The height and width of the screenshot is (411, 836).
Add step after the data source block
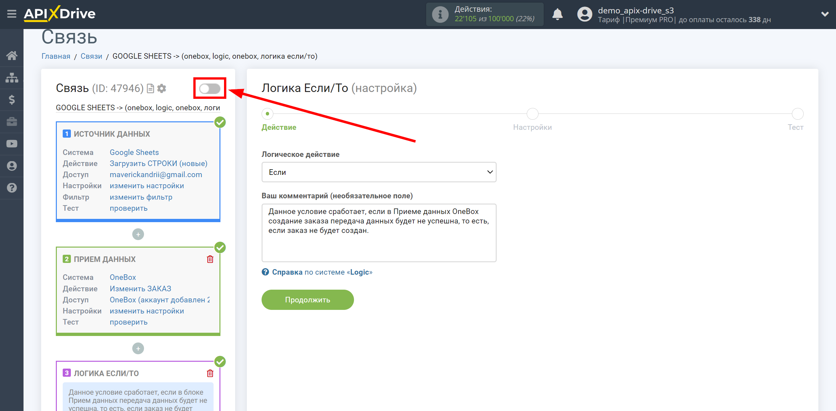pyautogui.click(x=138, y=234)
